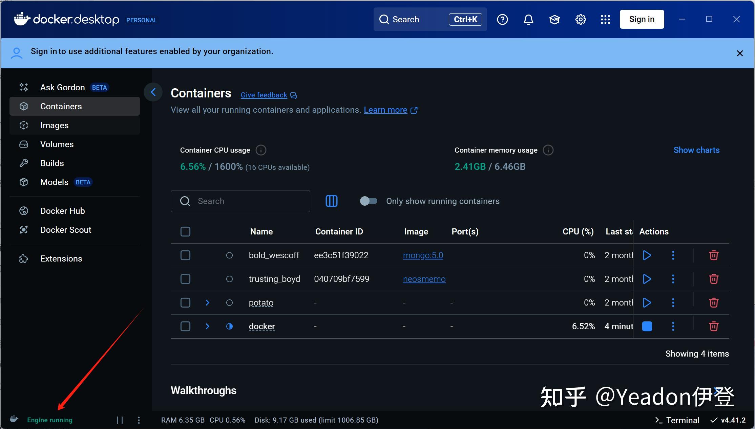755x429 pixels.
Task: Start the bold_wescoff container
Action: 647,255
